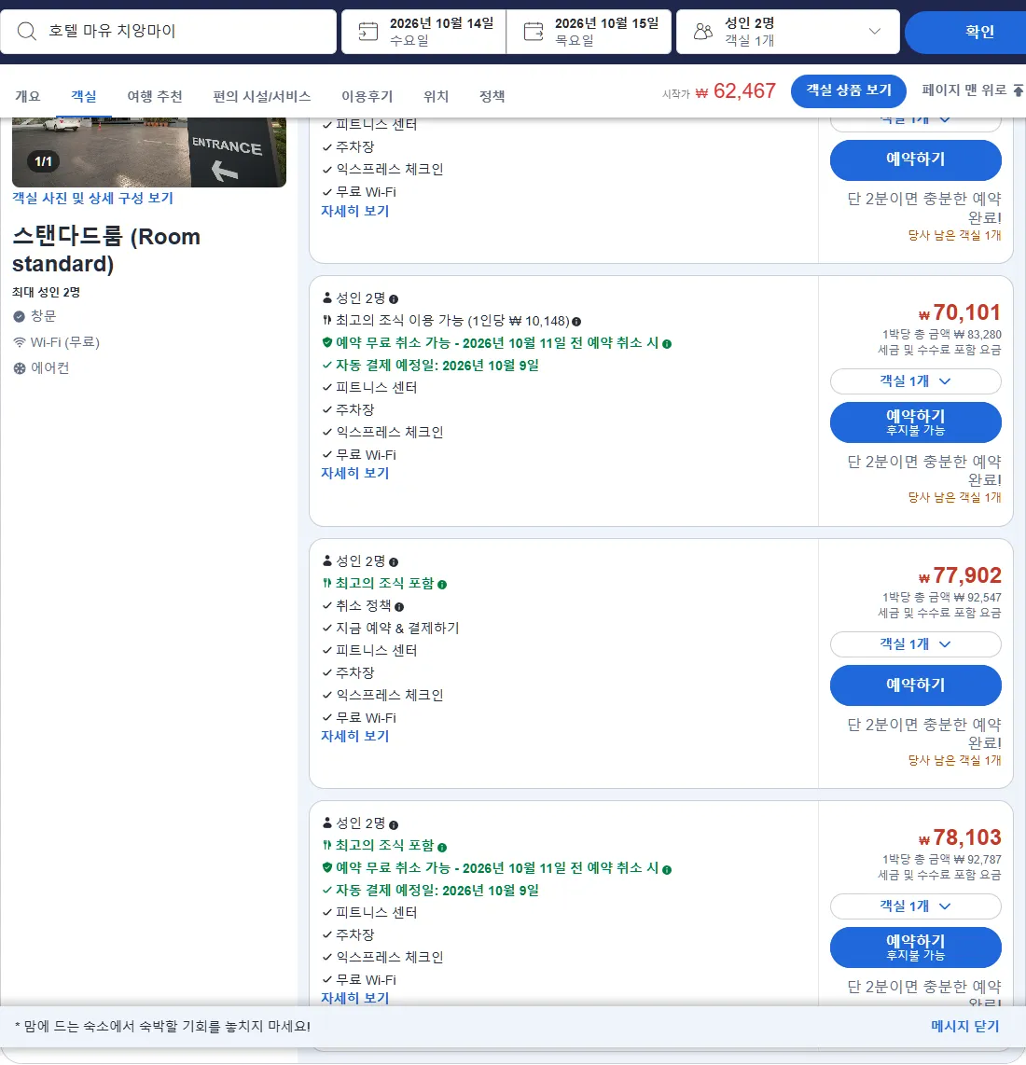The height and width of the screenshot is (1065, 1026).
Task: Click the hotel name search field
Action: (x=169, y=32)
